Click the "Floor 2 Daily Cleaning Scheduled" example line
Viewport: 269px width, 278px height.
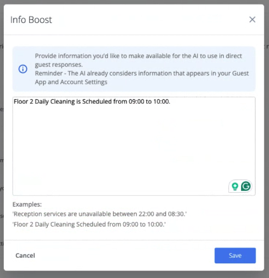tap(89, 225)
